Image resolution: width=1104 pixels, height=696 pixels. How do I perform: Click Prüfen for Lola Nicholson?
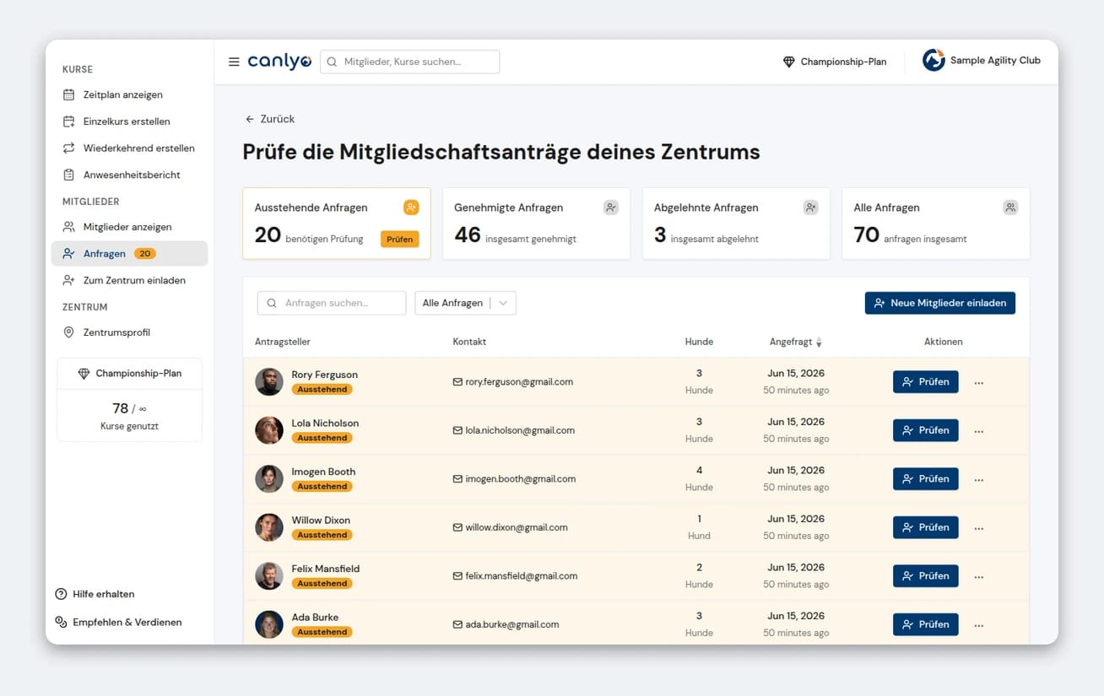926,430
